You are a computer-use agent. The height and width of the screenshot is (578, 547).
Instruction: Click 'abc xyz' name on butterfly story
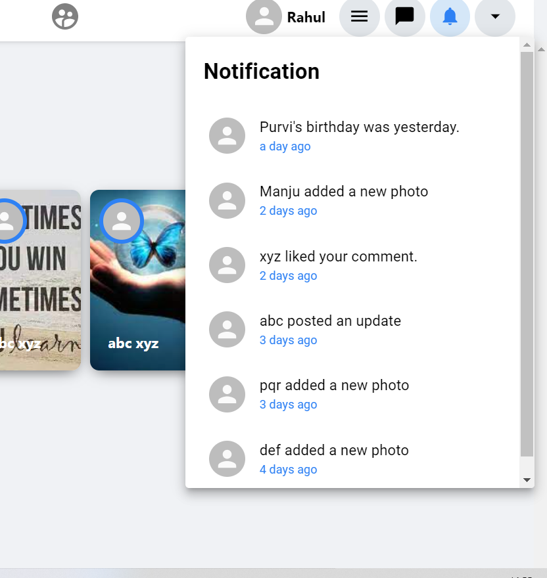click(133, 344)
